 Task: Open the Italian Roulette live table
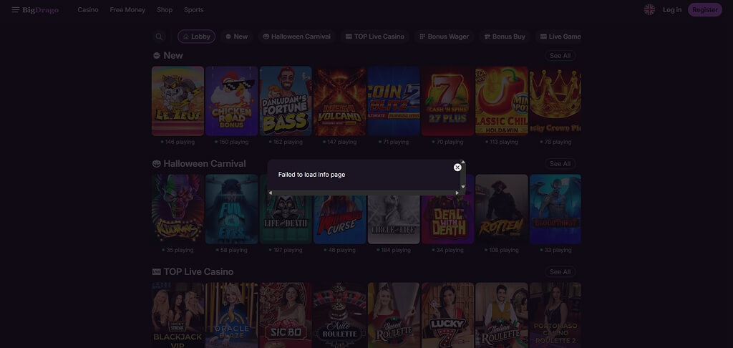coord(502,315)
